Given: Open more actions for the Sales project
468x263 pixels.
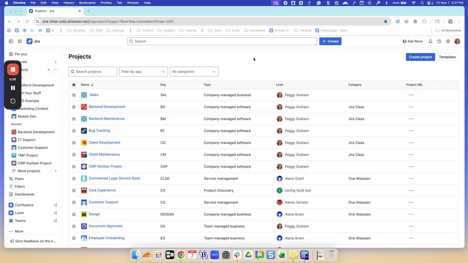Looking at the screenshot, I should pos(411,95).
